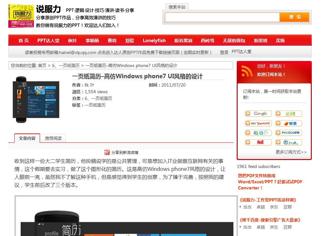Click the 登录 login link
This screenshot has height=236, width=322.
[224, 52]
